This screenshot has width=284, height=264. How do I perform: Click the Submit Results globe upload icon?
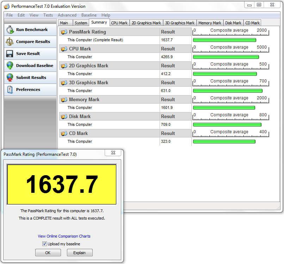point(10,78)
